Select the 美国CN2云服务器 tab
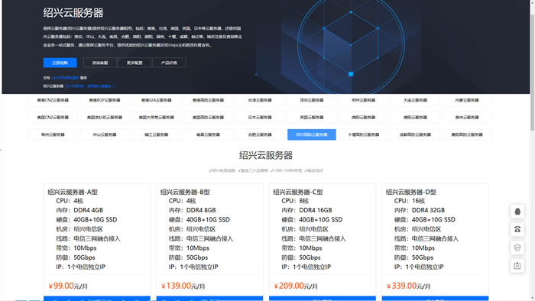535x301 pixels. click(53, 117)
